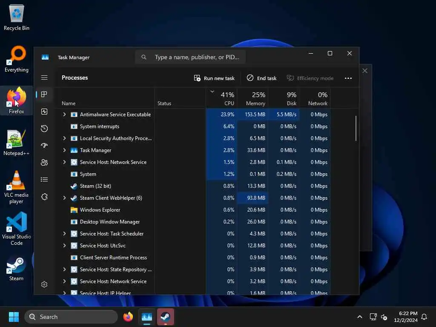The width and height of the screenshot is (436, 327).
Task: Click the network status tray icon
Action: click(x=373, y=317)
